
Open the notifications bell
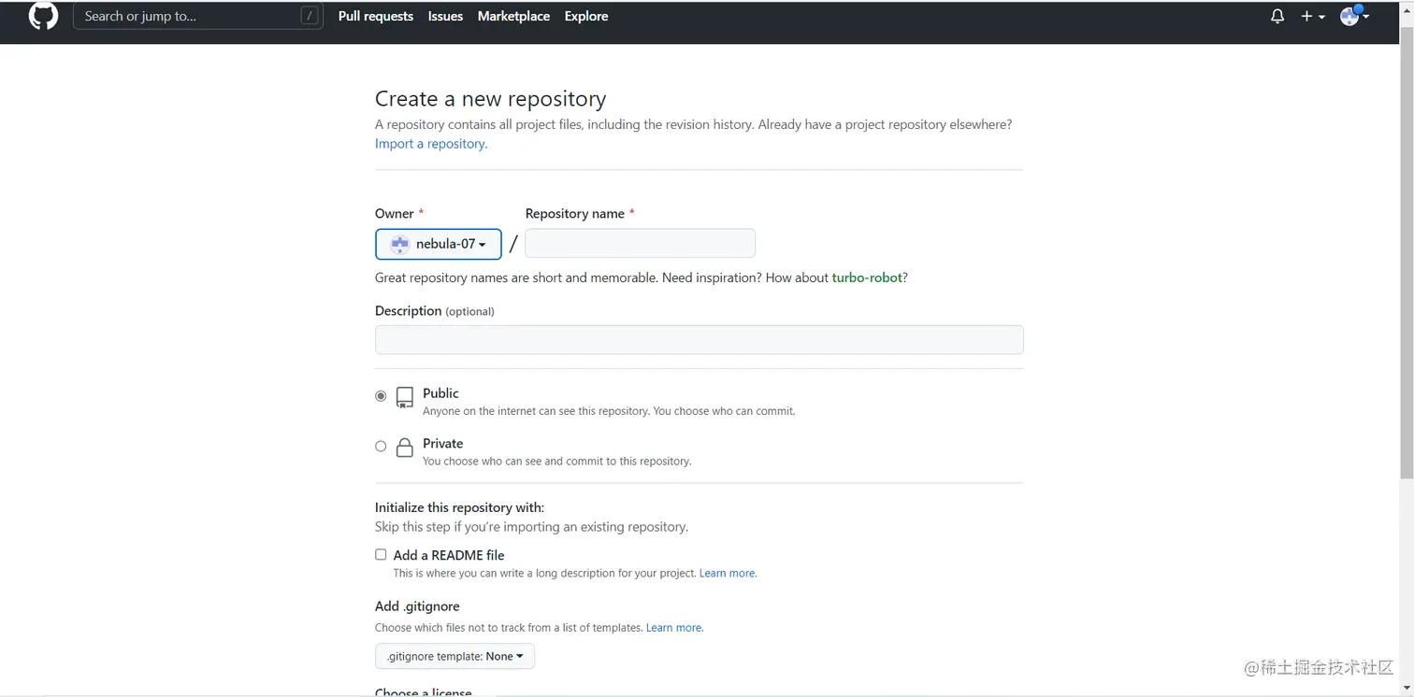pyautogui.click(x=1277, y=16)
